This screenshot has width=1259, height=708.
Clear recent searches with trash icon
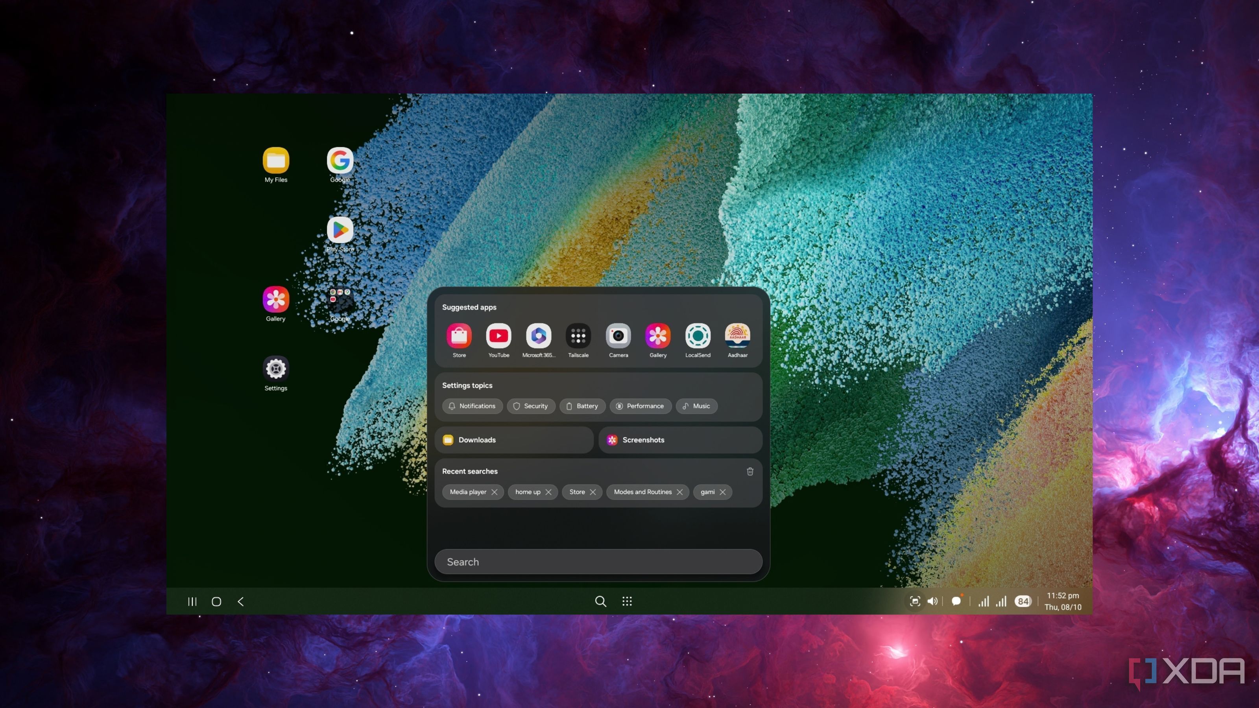coord(750,471)
